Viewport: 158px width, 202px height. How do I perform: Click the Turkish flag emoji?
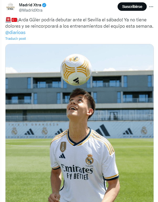click(x=14, y=20)
